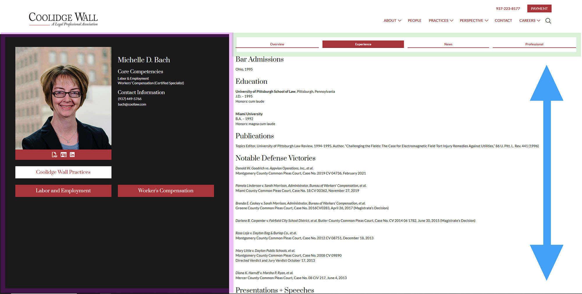Click the Coolidge Wall logo
Image resolution: width=582 pixels, height=294 pixels.
63,19
